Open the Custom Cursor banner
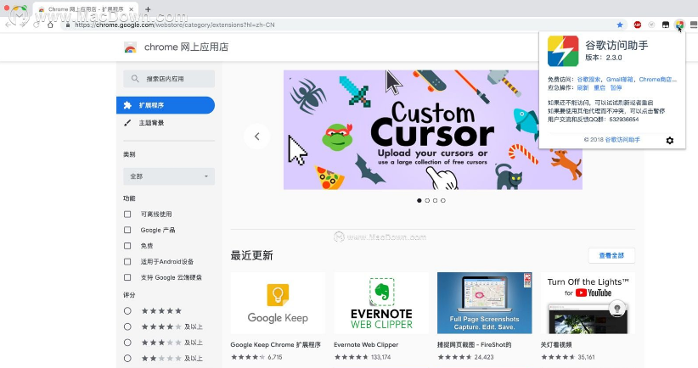This screenshot has width=698, height=368. tap(433, 130)
